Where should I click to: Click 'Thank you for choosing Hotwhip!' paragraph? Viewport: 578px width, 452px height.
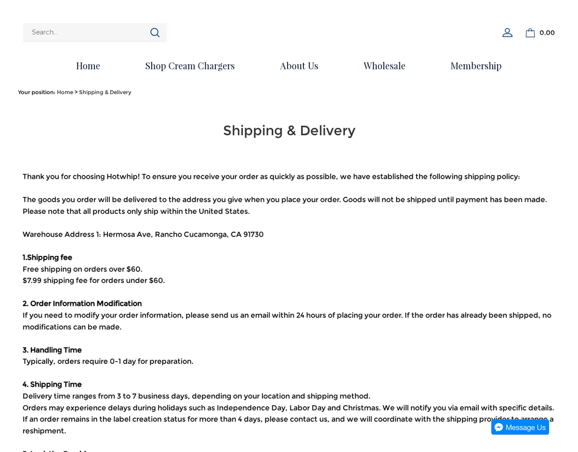[271, 176]
